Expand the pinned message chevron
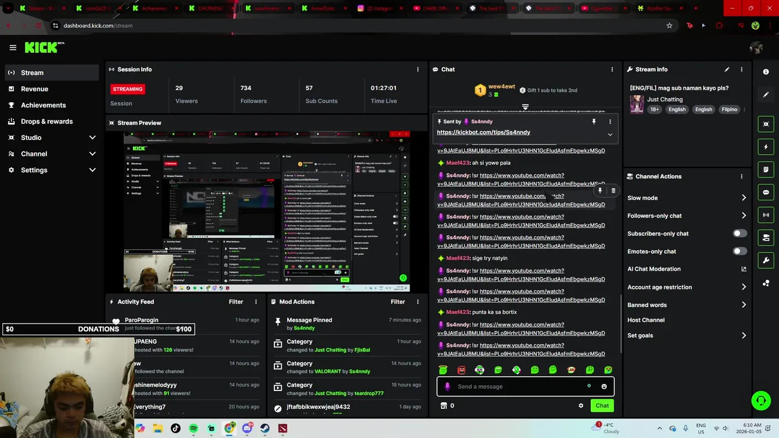Image resolution: width=779 pixels, height=438 pixels. pyautogui.click(x=610, y=134)
